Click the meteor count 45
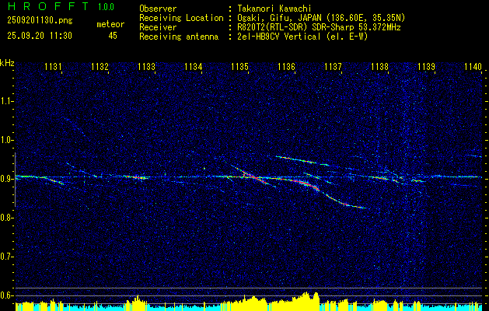 pos(113,36)
